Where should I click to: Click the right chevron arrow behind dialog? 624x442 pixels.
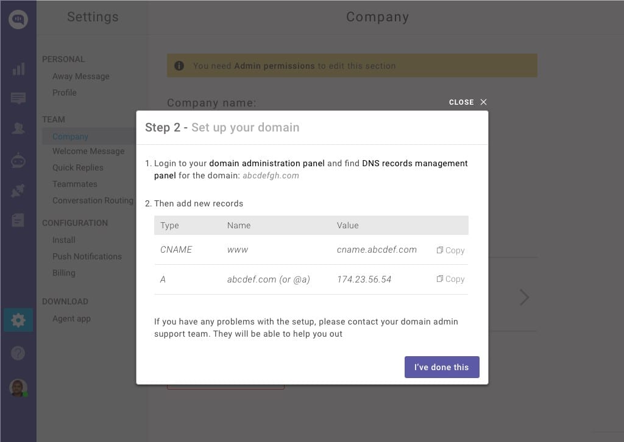(x=525, y=297)
